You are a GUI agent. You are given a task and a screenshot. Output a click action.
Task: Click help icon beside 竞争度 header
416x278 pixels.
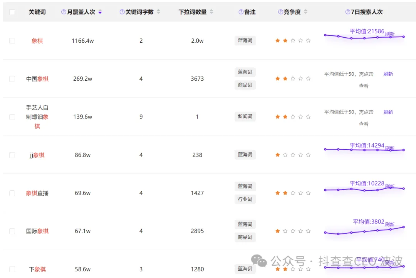tap(280, 12)
